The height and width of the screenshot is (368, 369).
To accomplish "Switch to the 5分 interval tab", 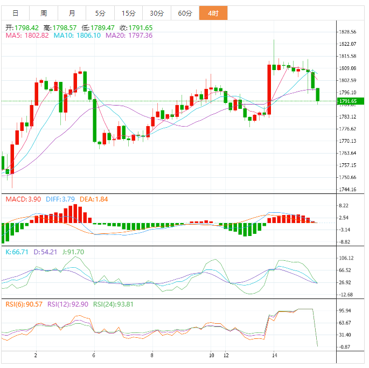I will click(x=100, y=13).
